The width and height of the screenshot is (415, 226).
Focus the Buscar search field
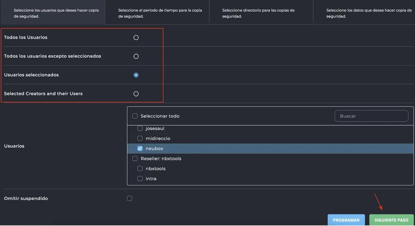371,116
